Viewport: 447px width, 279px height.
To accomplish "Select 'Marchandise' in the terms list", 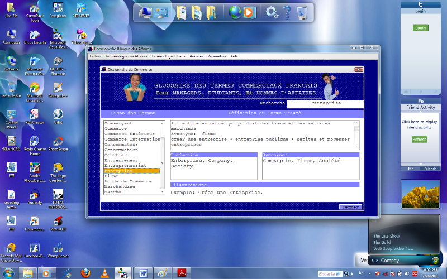I will 120,186.
